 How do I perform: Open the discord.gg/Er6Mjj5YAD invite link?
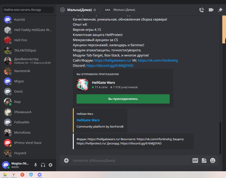[110, 65]
